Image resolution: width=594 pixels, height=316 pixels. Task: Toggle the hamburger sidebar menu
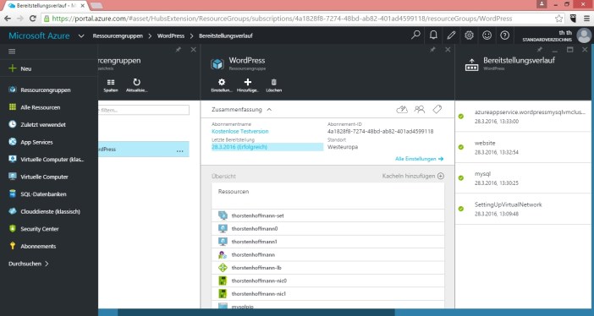coord(12,52)
